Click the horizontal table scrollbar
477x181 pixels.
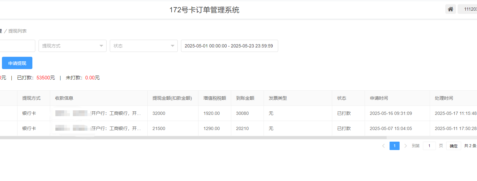tap(193, 137)
